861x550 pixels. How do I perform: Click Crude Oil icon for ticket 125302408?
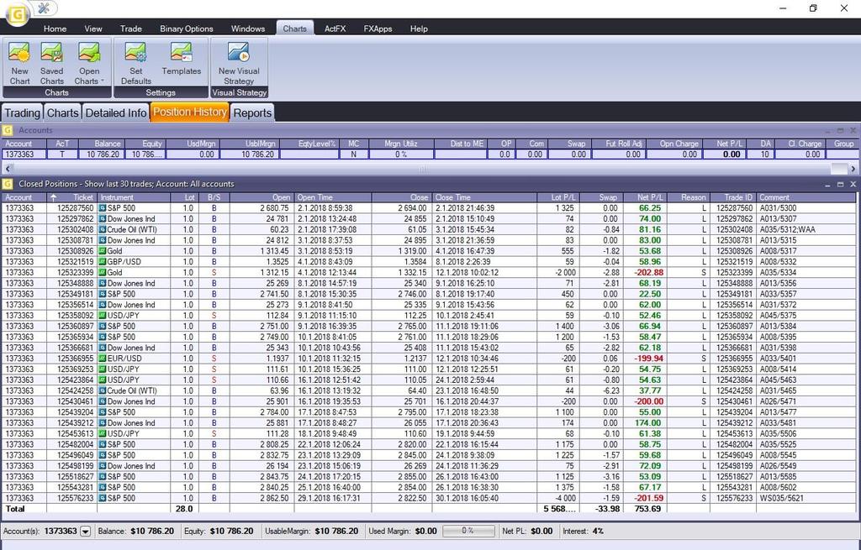[102, 230]
